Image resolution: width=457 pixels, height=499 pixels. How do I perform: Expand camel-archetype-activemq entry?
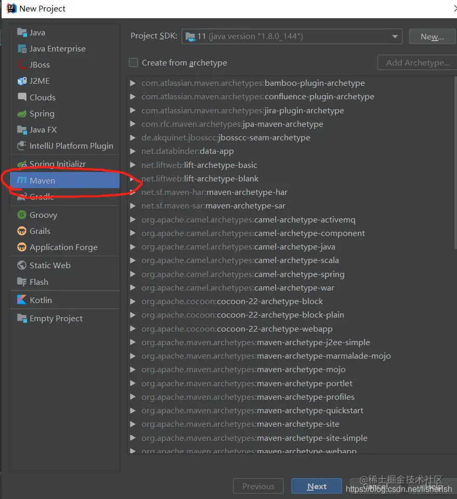[x=133, y=219]
